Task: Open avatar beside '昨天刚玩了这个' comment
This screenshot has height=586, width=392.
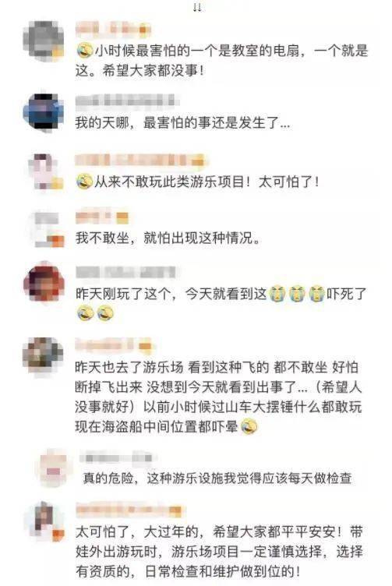Action: [x=44, y=282]
